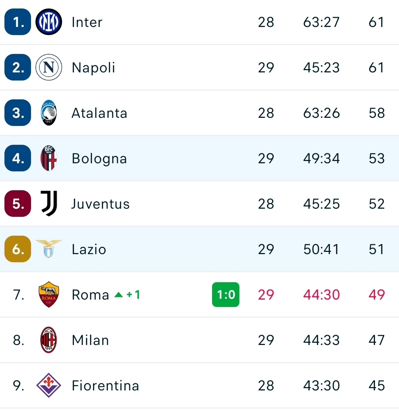Click the Inter team name link

pyautogui.click(x=86, y=22)
